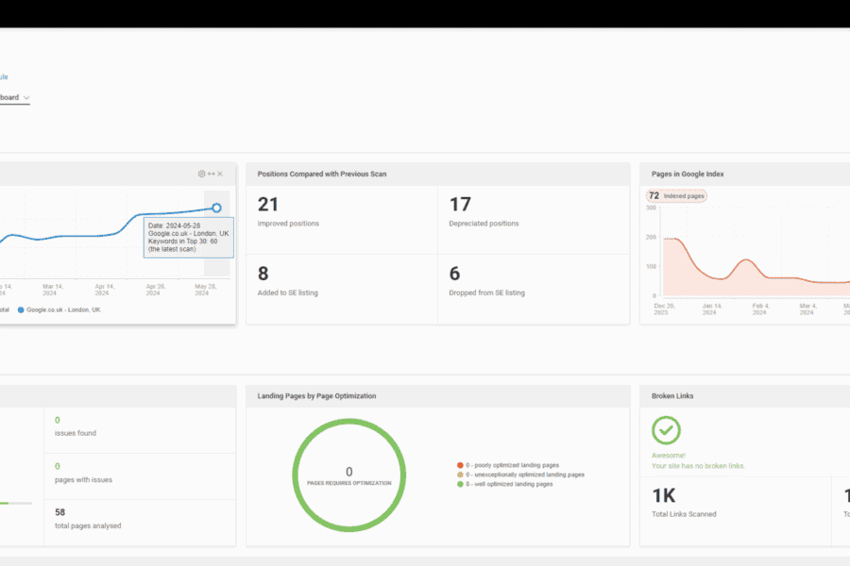Open the 21 improved positions stat
Image resolution: width=850 pixels, height=566 pixels.
coord(268,205)
